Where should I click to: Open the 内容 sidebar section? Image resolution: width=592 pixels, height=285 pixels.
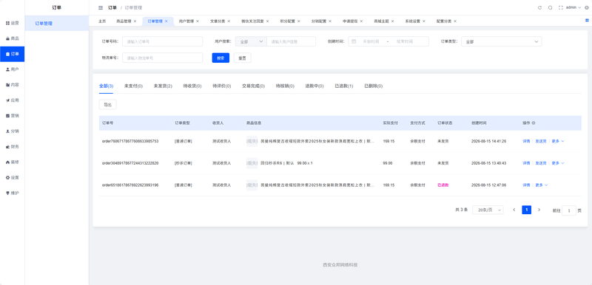click(12, 85)
